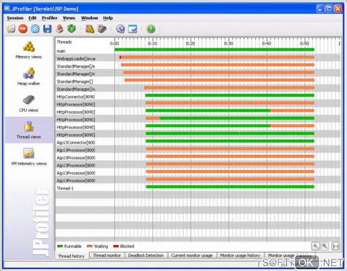Zoom out the timeline with magnifier minus

[x=325, y=246]
